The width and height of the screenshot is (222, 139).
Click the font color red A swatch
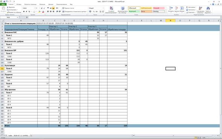43,11
